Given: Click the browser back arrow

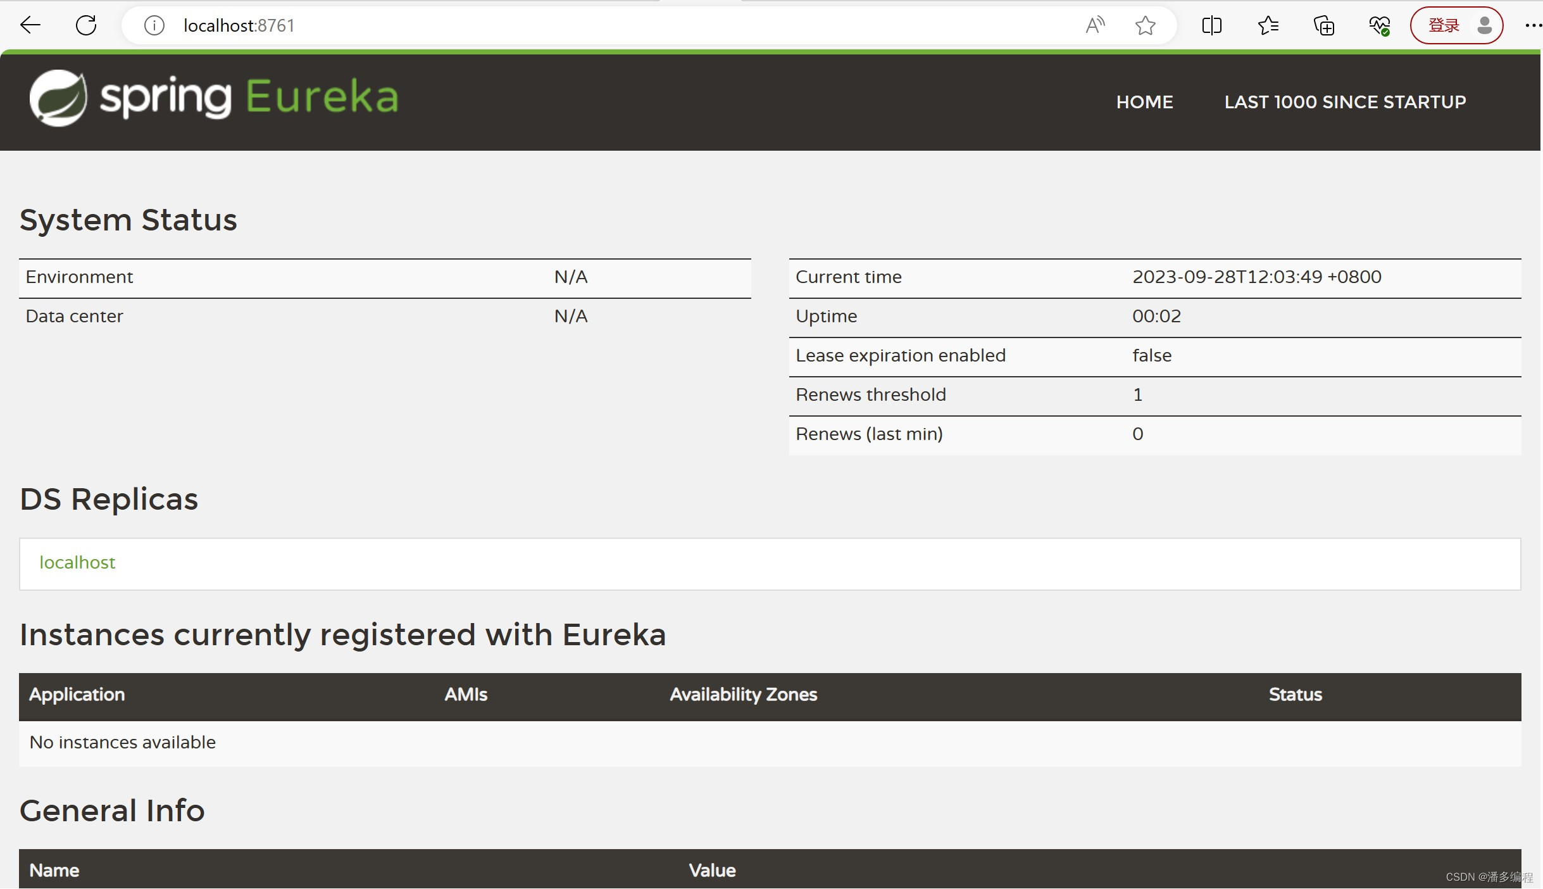Looking at the screenshot, I should point(30,25).
